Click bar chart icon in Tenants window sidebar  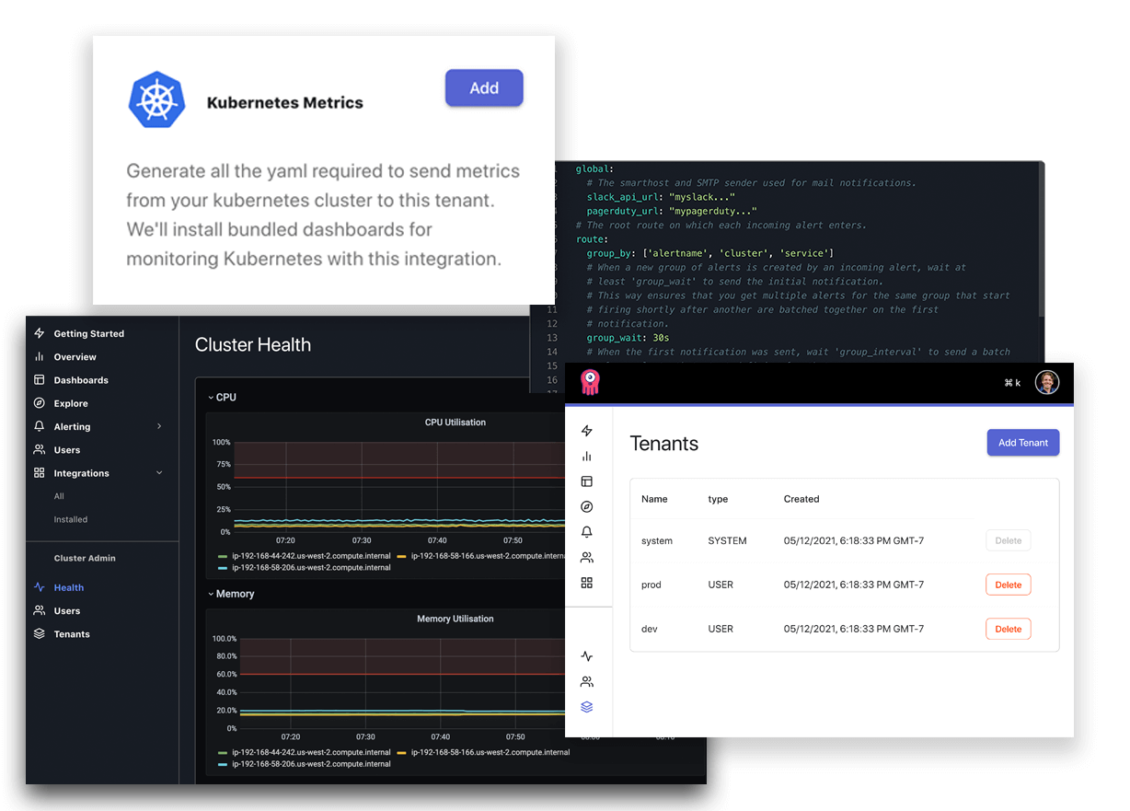click(587, 456)
